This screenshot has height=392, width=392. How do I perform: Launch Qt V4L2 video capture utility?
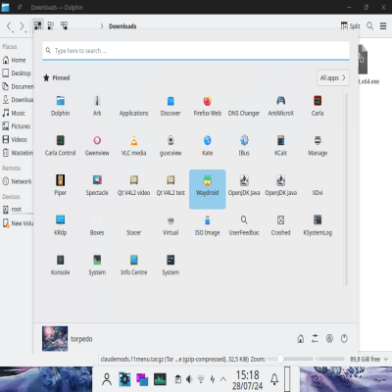pos(134,185)
